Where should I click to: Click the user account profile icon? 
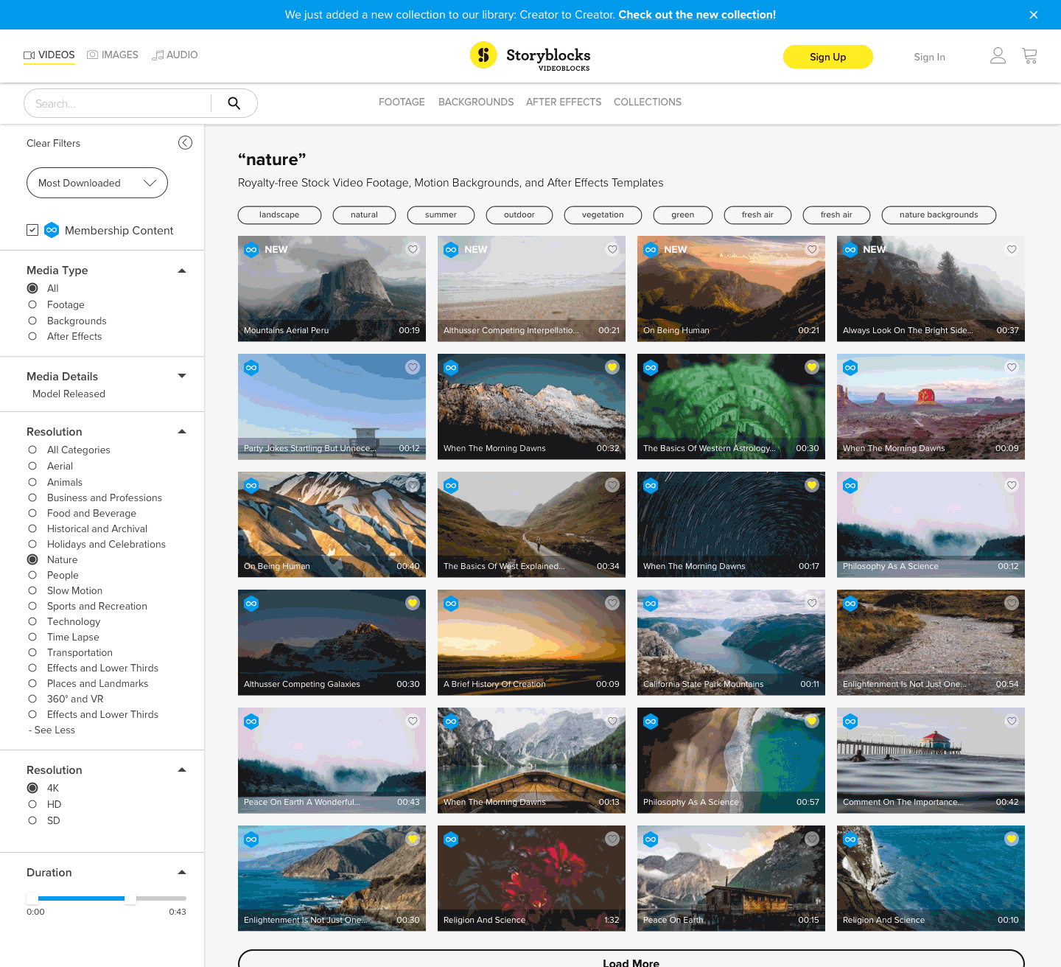998,55
